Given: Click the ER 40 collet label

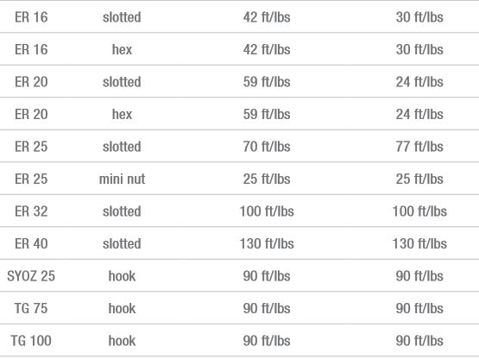Looking at the screenshot, I should pyautogui.click(x=31, y=244).
